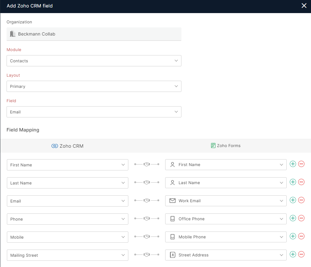The image size is (311, 267).
Task: Add a mapping row after Last Name
Action: 293,182
